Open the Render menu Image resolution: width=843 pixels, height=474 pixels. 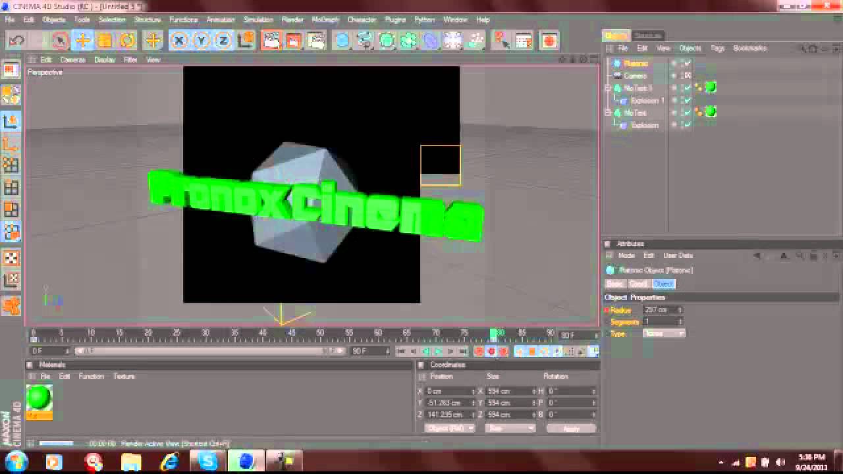(x=292, y=20)
